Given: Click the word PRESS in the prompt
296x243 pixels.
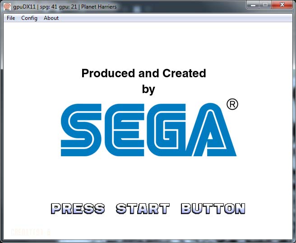Looking at the screenshot, I should pyautogui.click(x=78, y=209).
